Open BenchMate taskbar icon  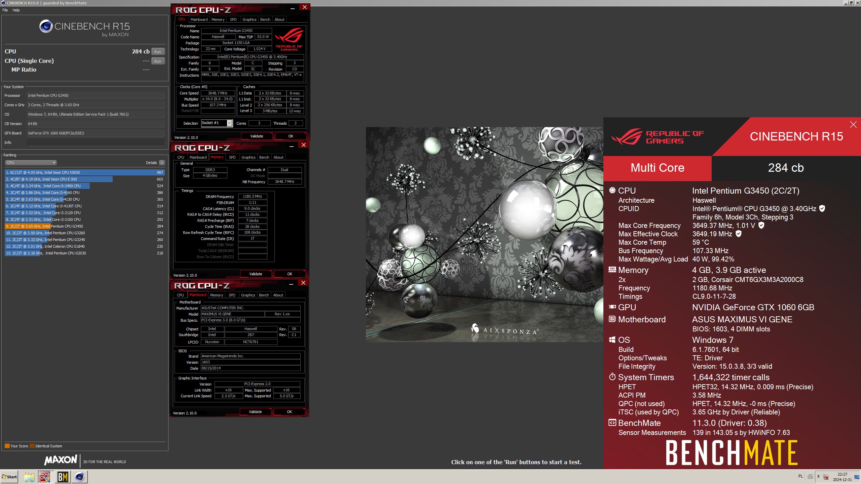(x=63, y=477)
